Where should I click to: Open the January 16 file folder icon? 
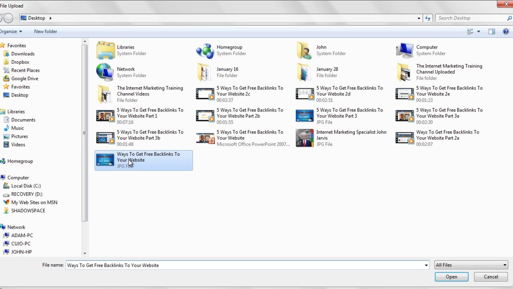pos(205,72)
